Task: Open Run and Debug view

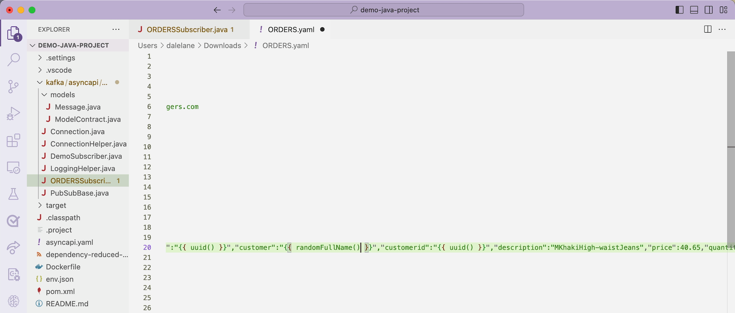Action: pyautogui.click(x=13, y=113)
